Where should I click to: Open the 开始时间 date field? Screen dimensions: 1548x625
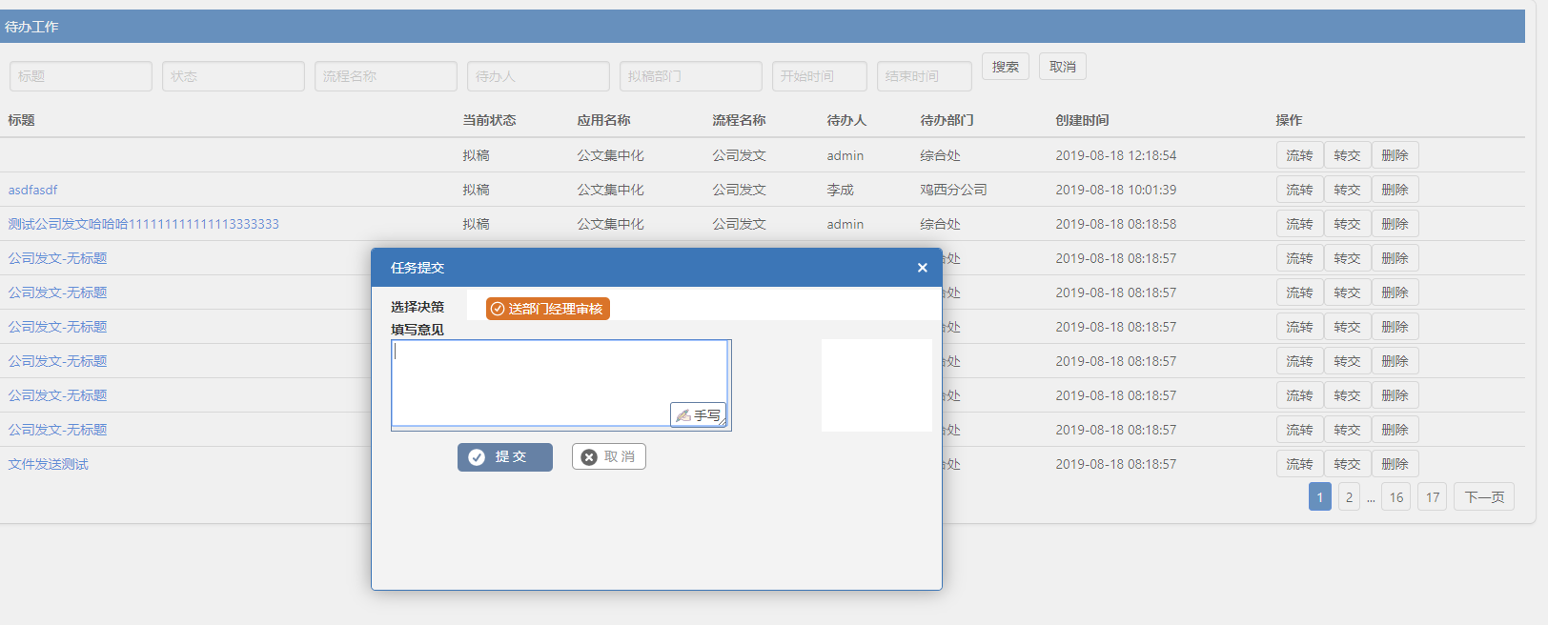tap(820, 76)
